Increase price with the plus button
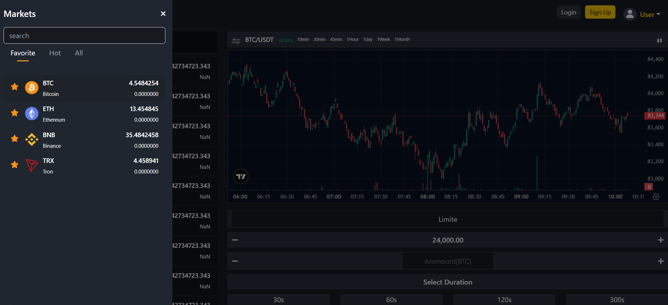668x305 pixels. (661, 240)
